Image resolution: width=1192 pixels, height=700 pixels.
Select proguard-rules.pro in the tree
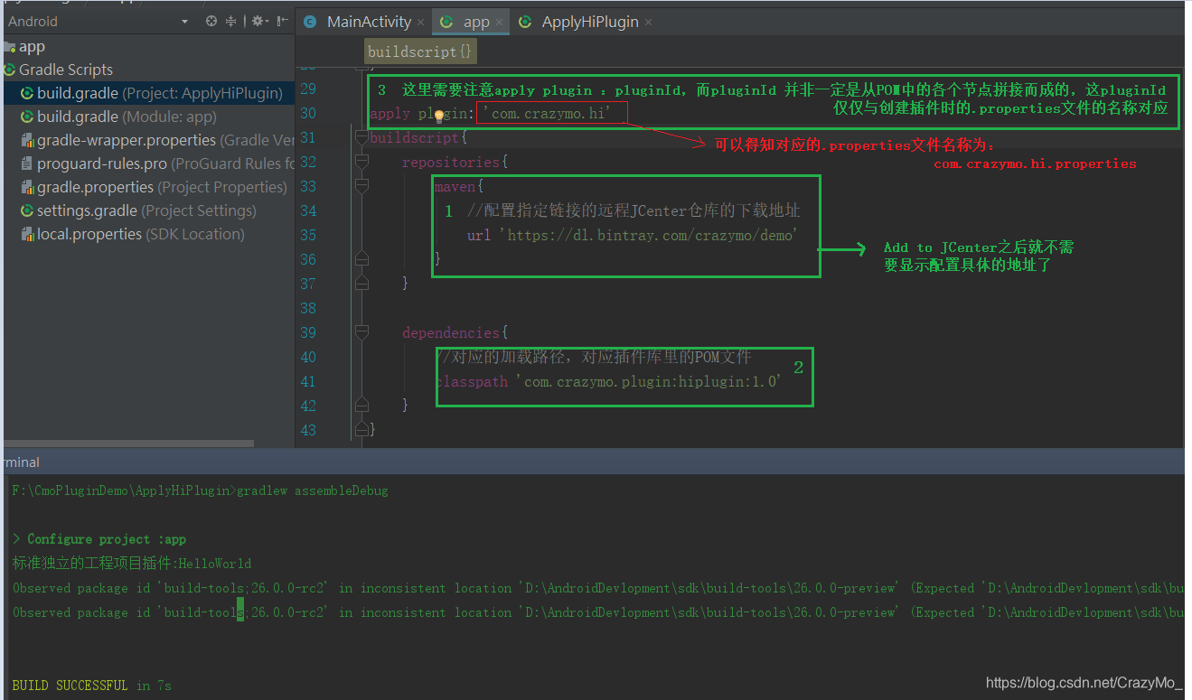click(147, 163)
